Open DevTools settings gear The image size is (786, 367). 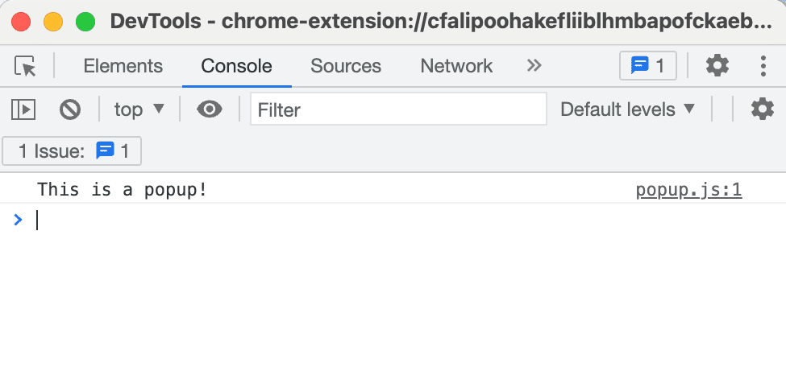pos(717,66)
